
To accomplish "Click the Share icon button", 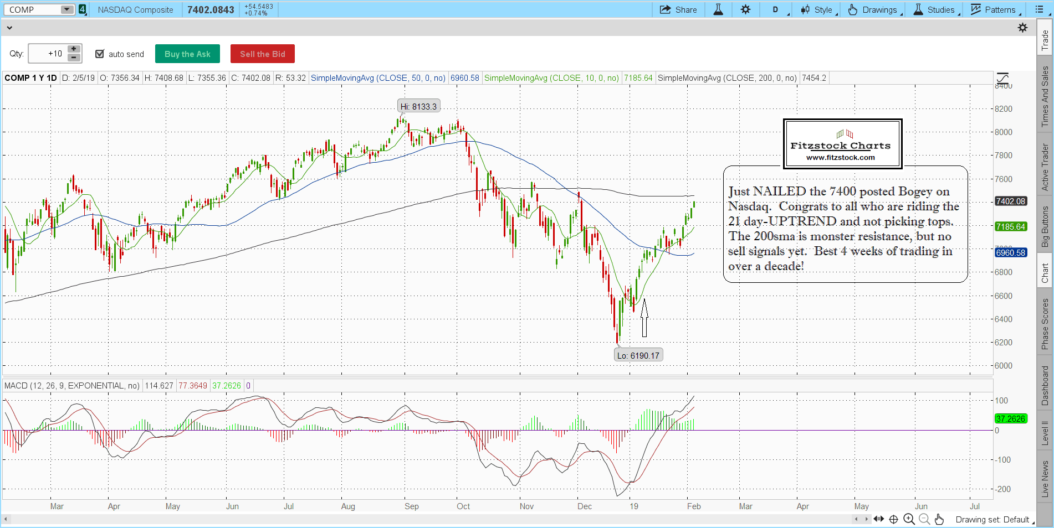I will (678, 9).
